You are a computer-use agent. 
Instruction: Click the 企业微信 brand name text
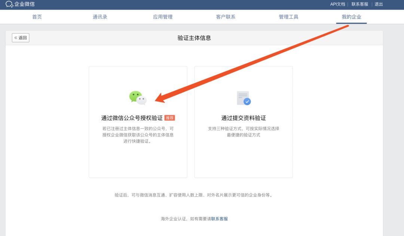24,4
